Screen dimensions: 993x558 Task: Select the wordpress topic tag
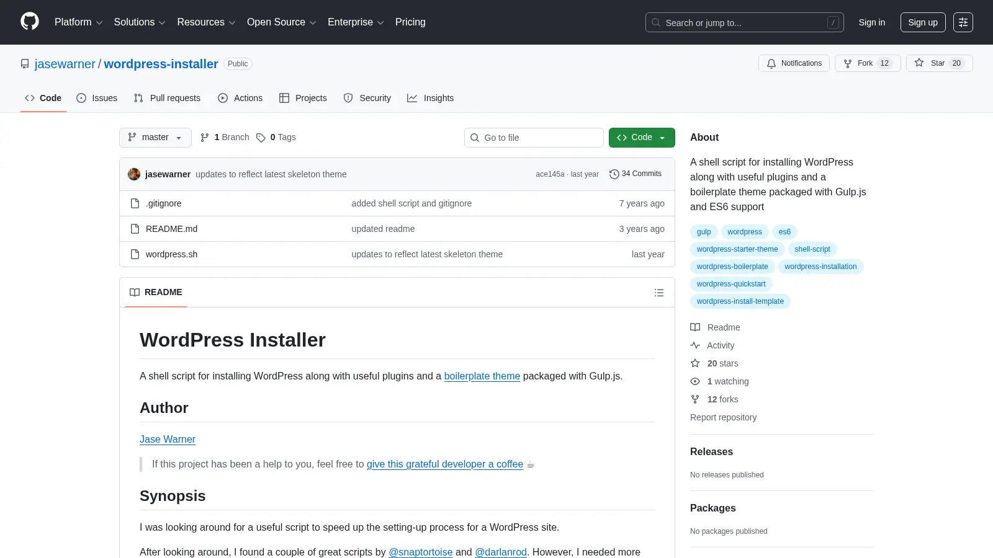745,232
